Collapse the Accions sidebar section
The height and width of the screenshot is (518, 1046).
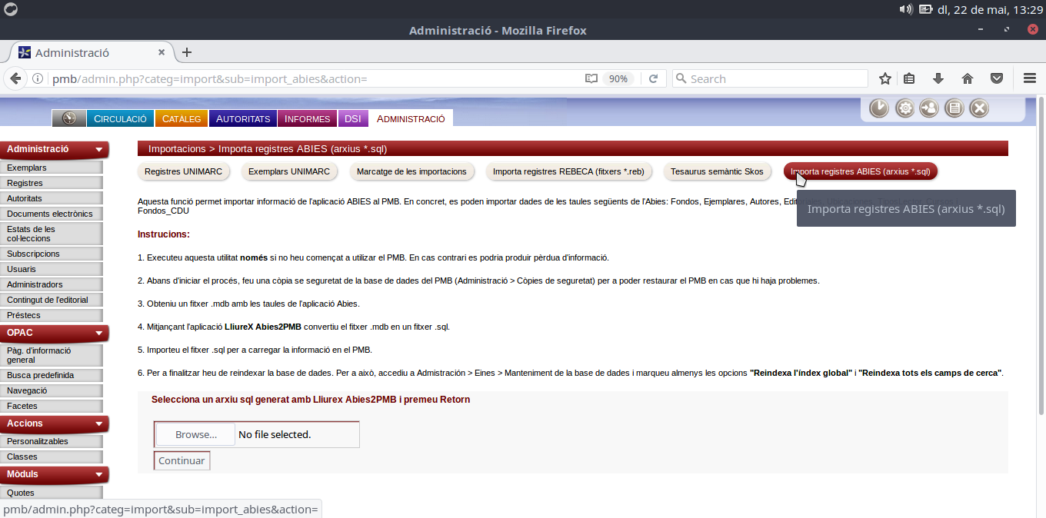(x=98, y=423)
